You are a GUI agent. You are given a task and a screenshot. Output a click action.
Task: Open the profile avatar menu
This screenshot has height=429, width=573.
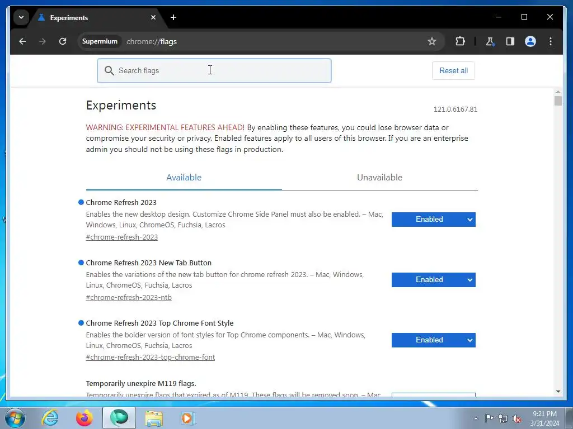click(530, 41)
